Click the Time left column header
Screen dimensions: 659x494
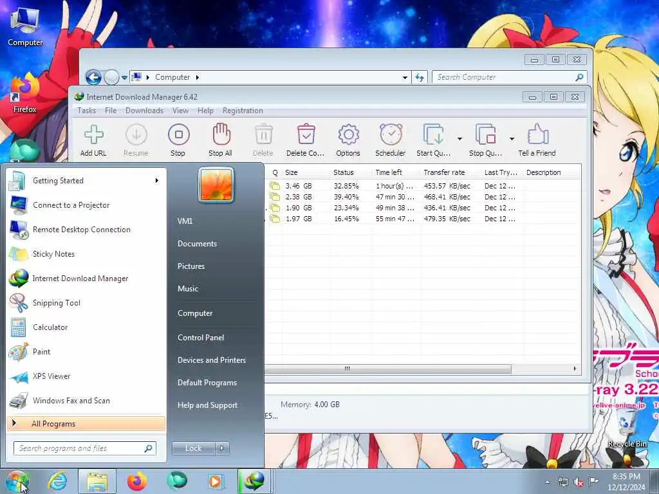pyautogui.click(x=396, y=172)
